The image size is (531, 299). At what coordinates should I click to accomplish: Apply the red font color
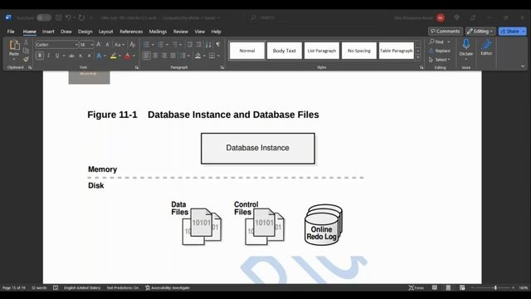[128, 56]
